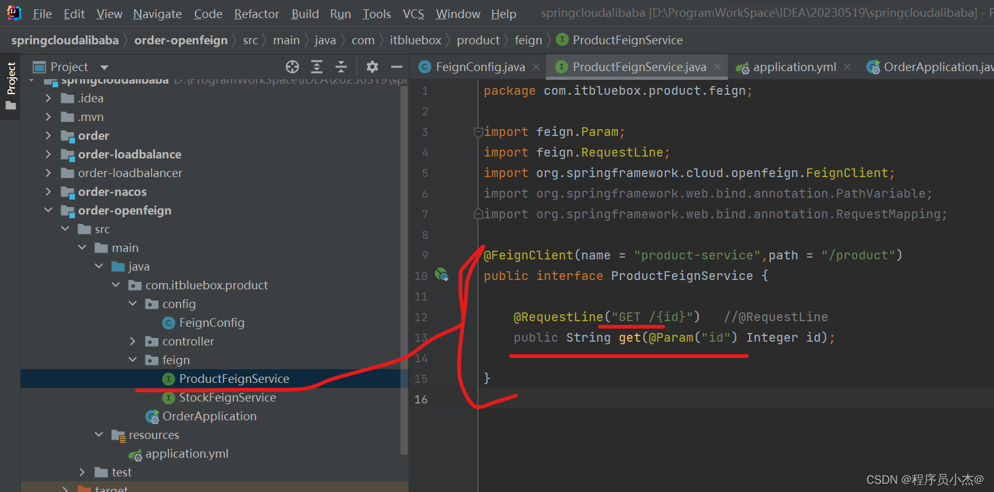Viewport: 994px width, 492px height.
Task: Click the IntelliJ IDEA logo icon
Action: (14, 12)
